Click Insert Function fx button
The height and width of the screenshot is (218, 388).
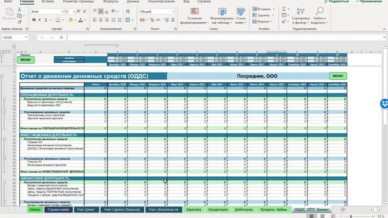[x=61, y=38]
